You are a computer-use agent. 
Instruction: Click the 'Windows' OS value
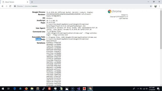[x=49, y=18]
